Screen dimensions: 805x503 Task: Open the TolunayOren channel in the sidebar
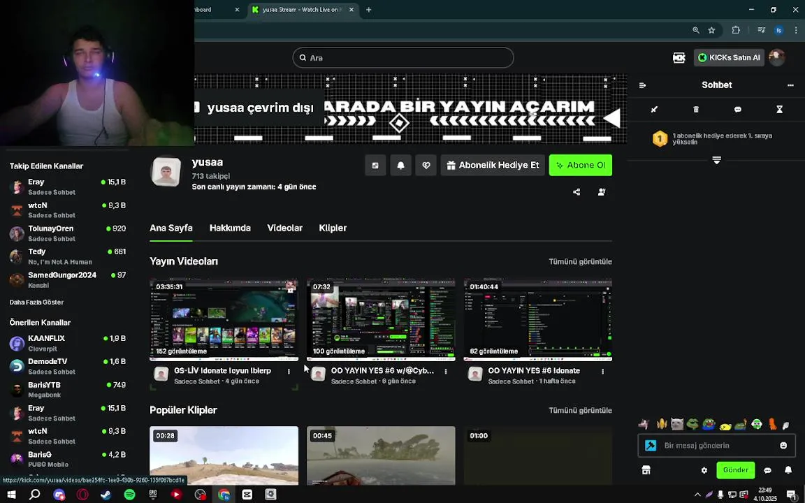pos(68,233)
